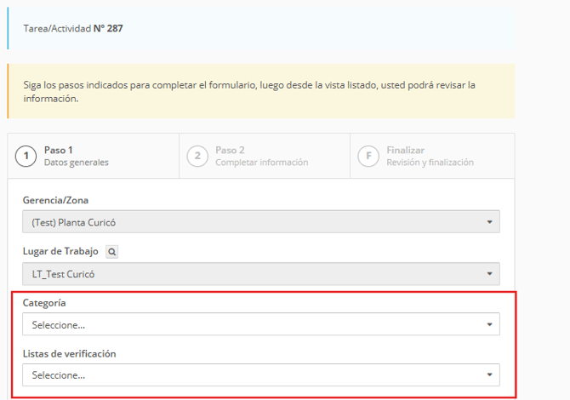Click the arrow on the Lugar de Trabajo field
The height and width of the screenshot is (400, 570).
[489, 273]
